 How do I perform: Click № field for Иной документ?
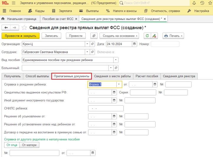(x=140, y=100)
